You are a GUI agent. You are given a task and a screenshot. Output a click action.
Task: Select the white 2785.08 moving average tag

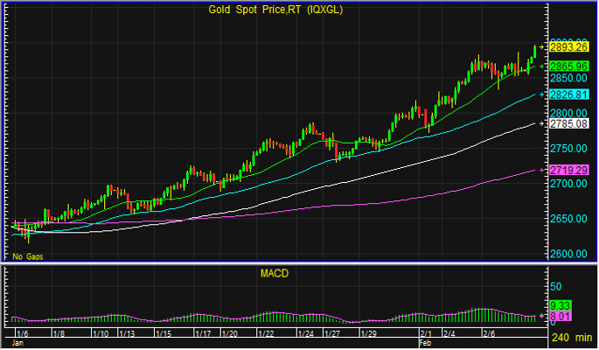point(567,123)
